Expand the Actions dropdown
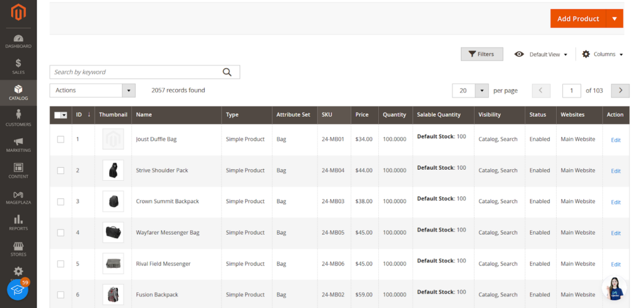Viewport: 632px width, 308px height. point(92,91)
